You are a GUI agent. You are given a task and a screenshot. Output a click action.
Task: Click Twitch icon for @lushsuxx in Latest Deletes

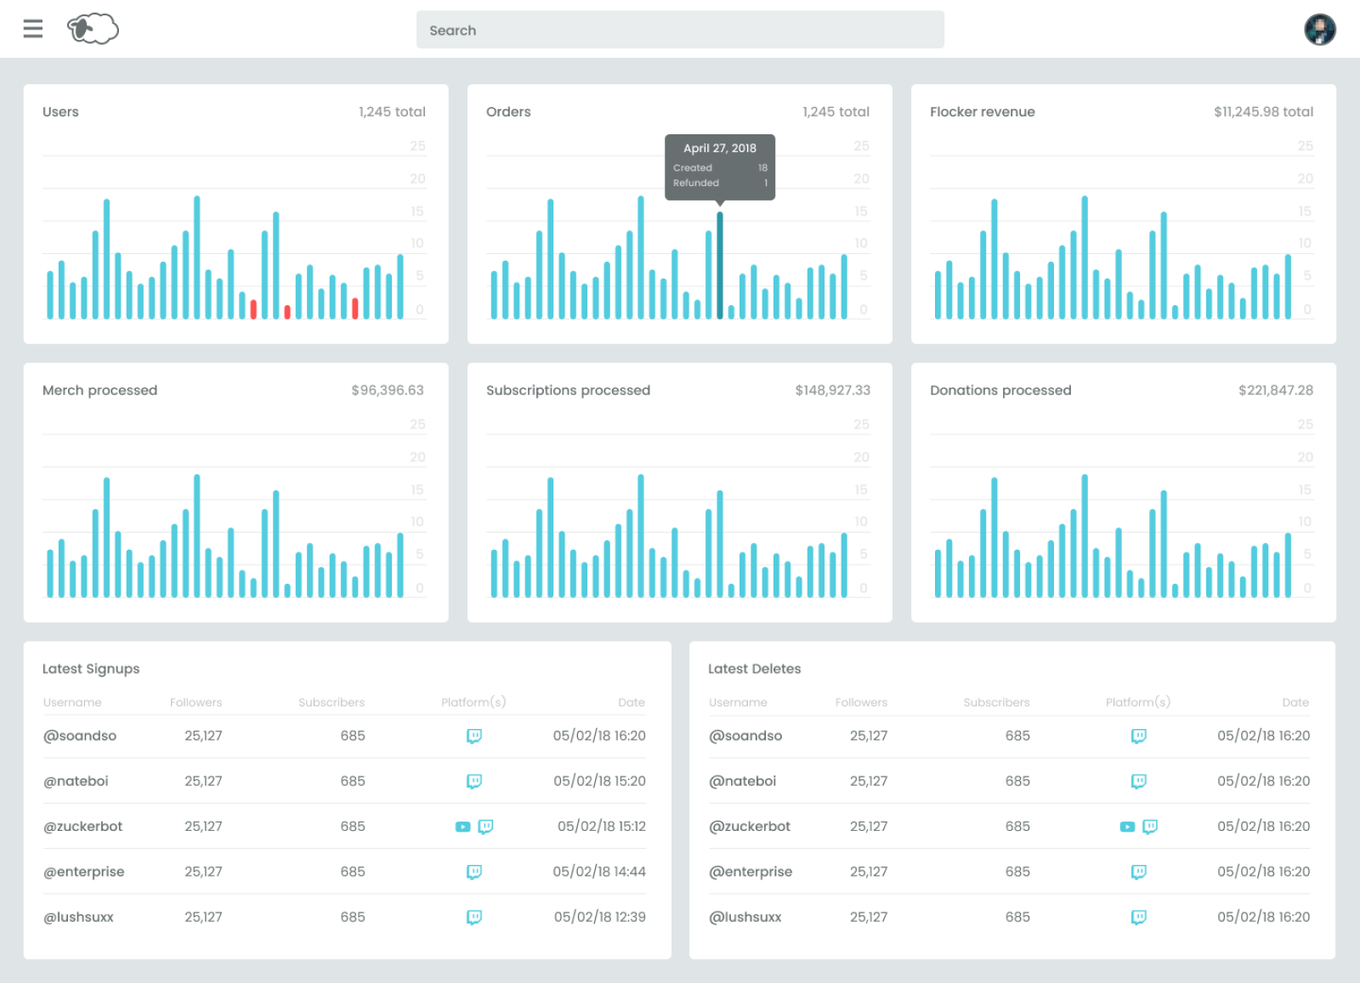point(1139,917)
